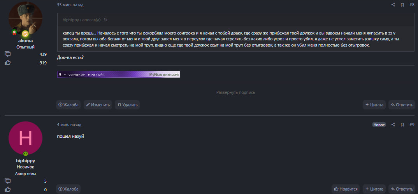
Task: Click the share icon on post #9
Action: pos(393,125)
